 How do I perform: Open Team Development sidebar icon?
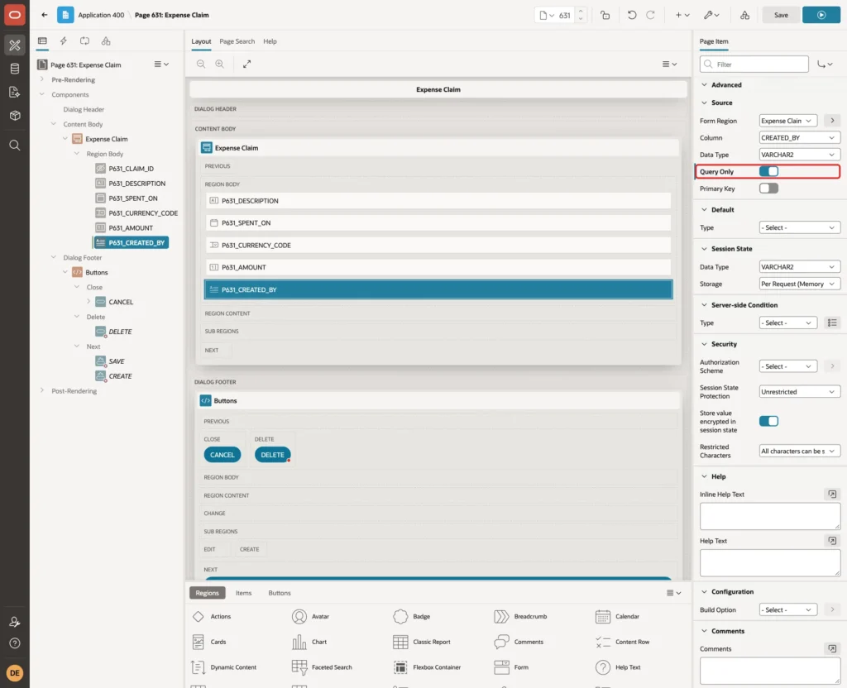click(x=15, y=93)
